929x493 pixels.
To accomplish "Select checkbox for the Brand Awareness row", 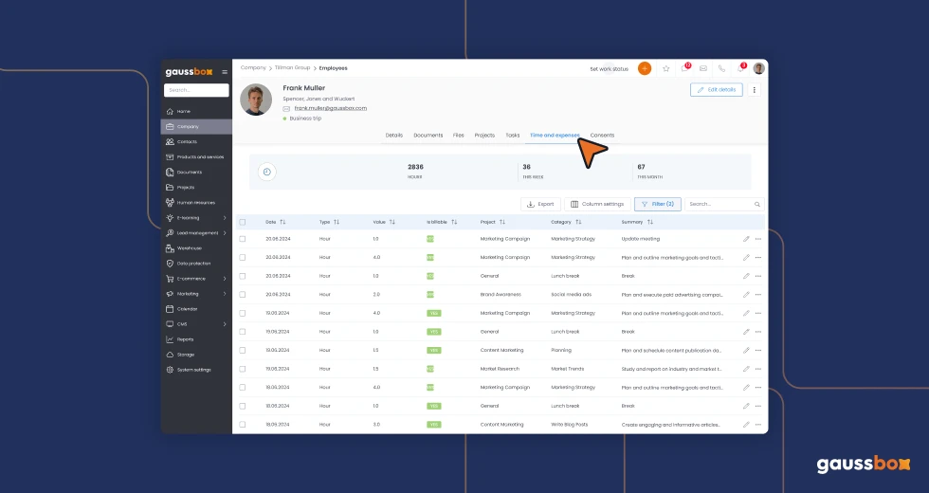I will tap(243, 294).
